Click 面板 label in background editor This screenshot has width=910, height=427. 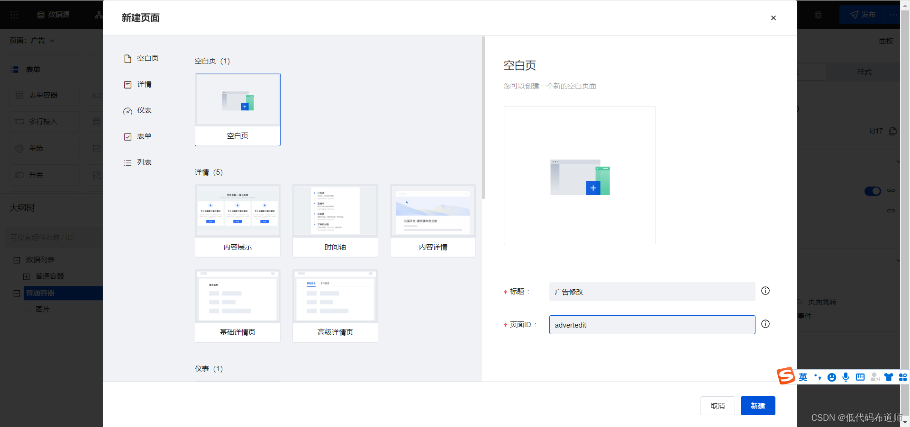[x=886, y=41]
